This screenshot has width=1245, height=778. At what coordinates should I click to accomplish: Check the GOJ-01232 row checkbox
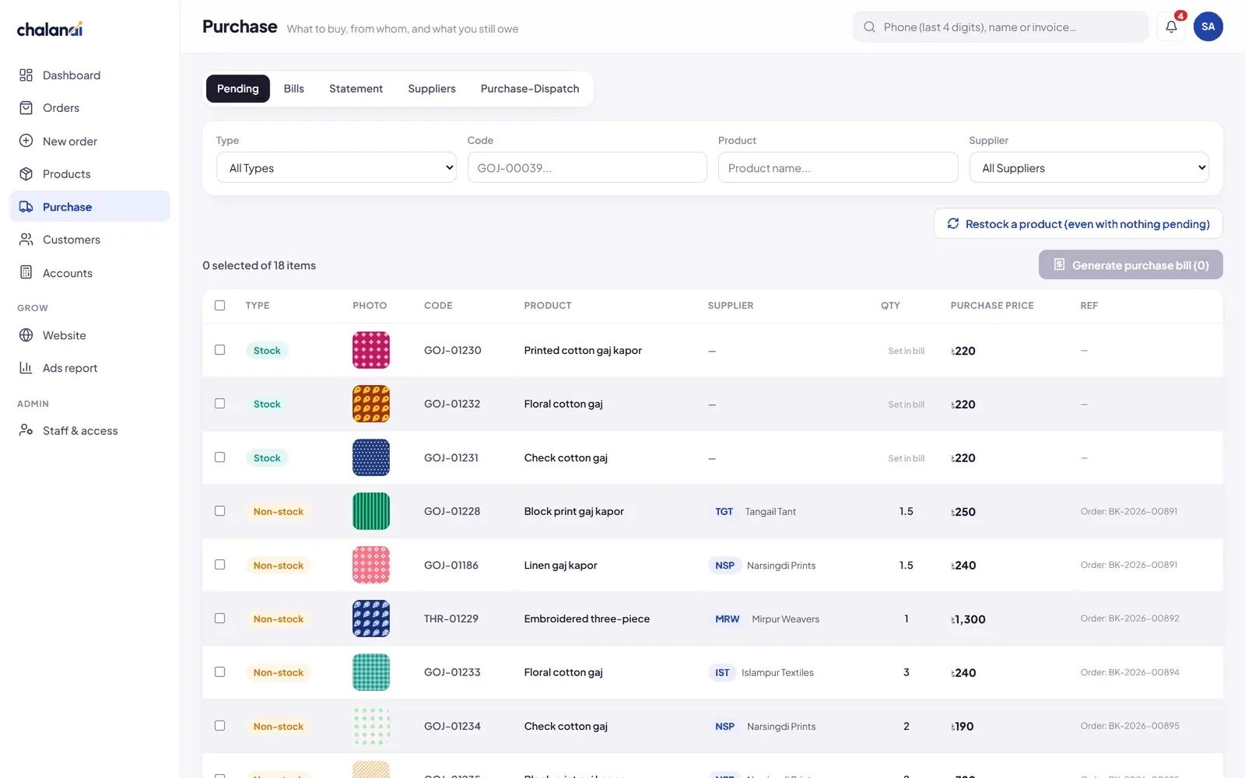point(220,404)
